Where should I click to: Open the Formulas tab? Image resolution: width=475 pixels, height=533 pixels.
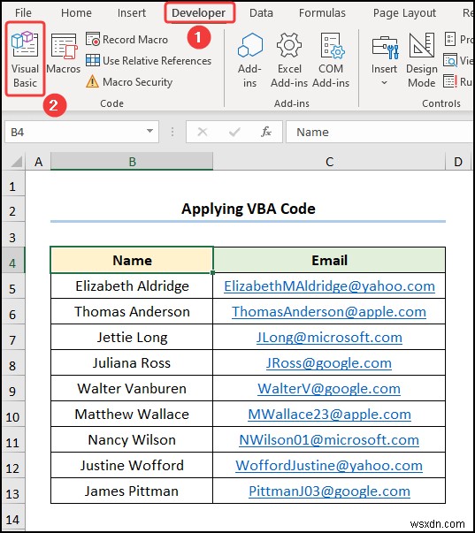[x=322, y=13]
